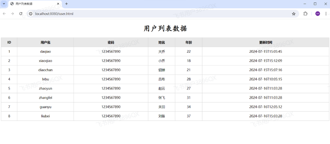Viewport: 330px width, 144px height.
Task: Click the password cell in liubei row
Action: pos(111,116)
